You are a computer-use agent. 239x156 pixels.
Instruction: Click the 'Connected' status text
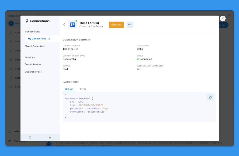point(146,59)
